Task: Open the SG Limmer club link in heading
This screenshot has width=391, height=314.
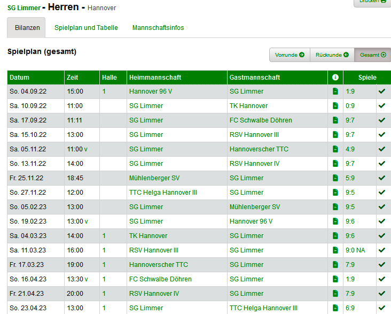Action: click(24, 8)
